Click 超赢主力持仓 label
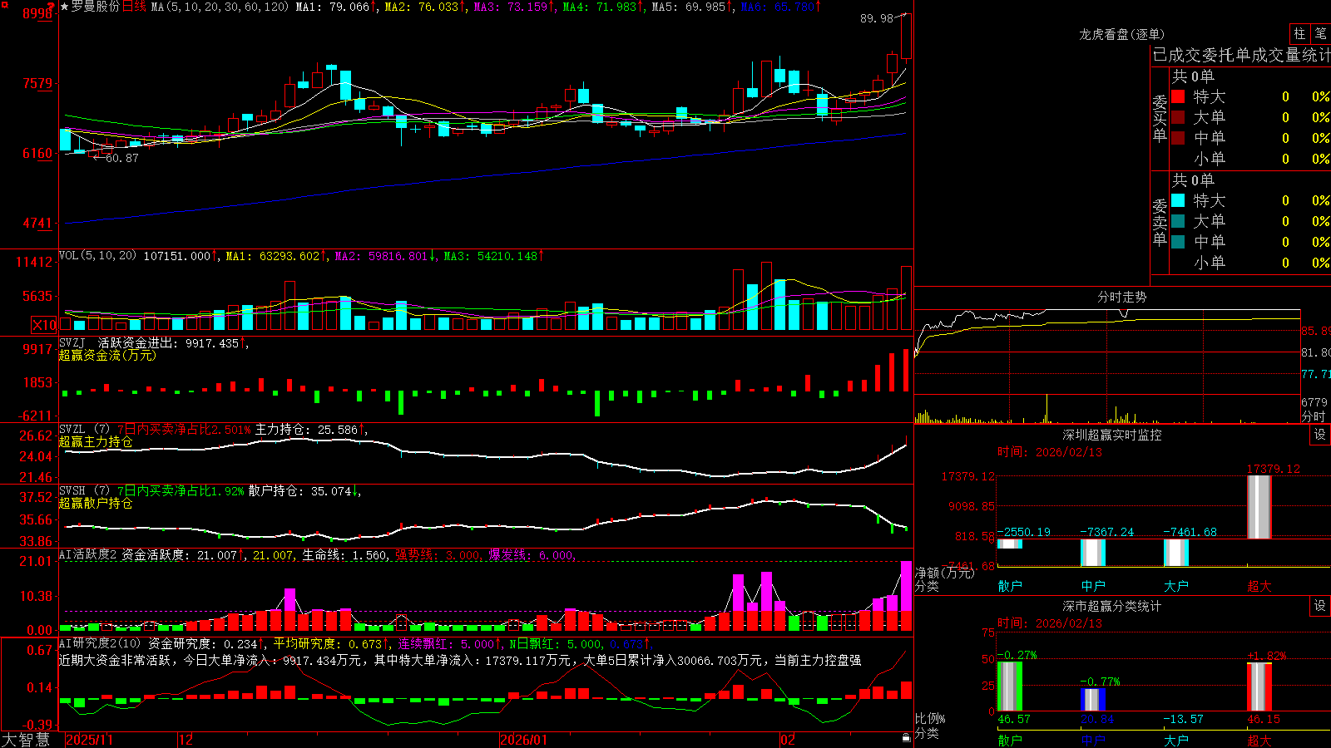The height and width of the screenshot is (748, 1331). tap(96, 441)
